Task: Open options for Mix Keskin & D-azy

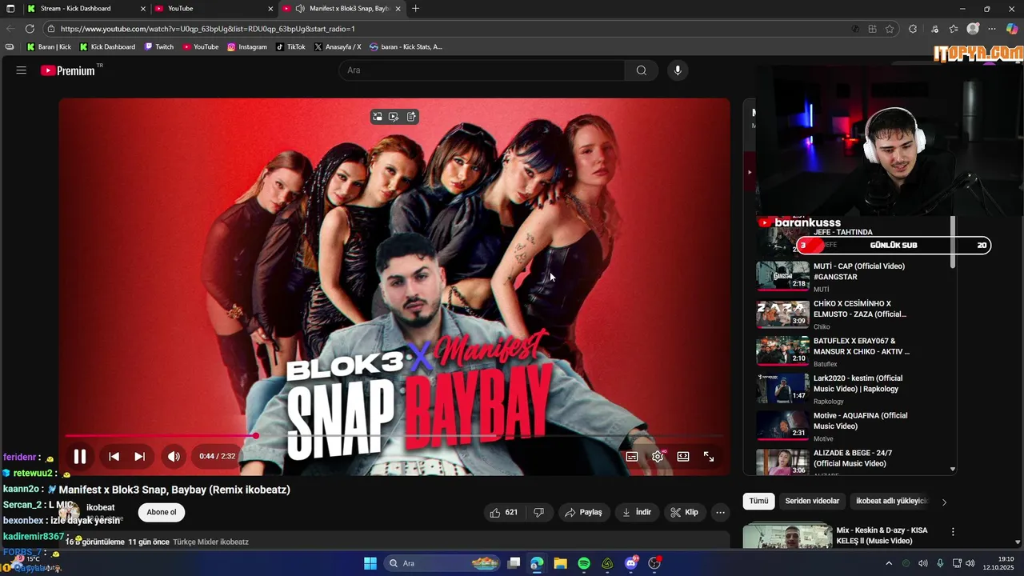Action: pos(953,532)
